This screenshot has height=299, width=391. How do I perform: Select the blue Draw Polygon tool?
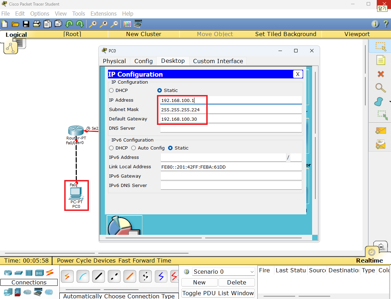coord(379,102)
